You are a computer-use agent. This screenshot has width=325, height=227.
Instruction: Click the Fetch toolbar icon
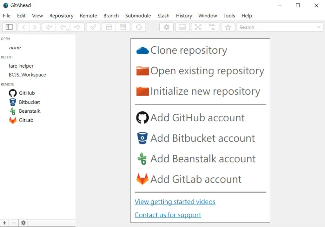(49, 27)
